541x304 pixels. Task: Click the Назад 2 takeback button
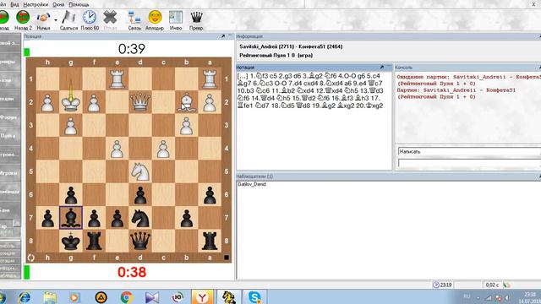click(23, 20)
